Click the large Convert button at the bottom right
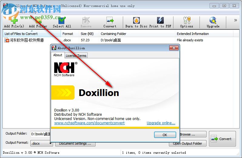This screenshot has height=158, width=242. click(x=222, y=139)
